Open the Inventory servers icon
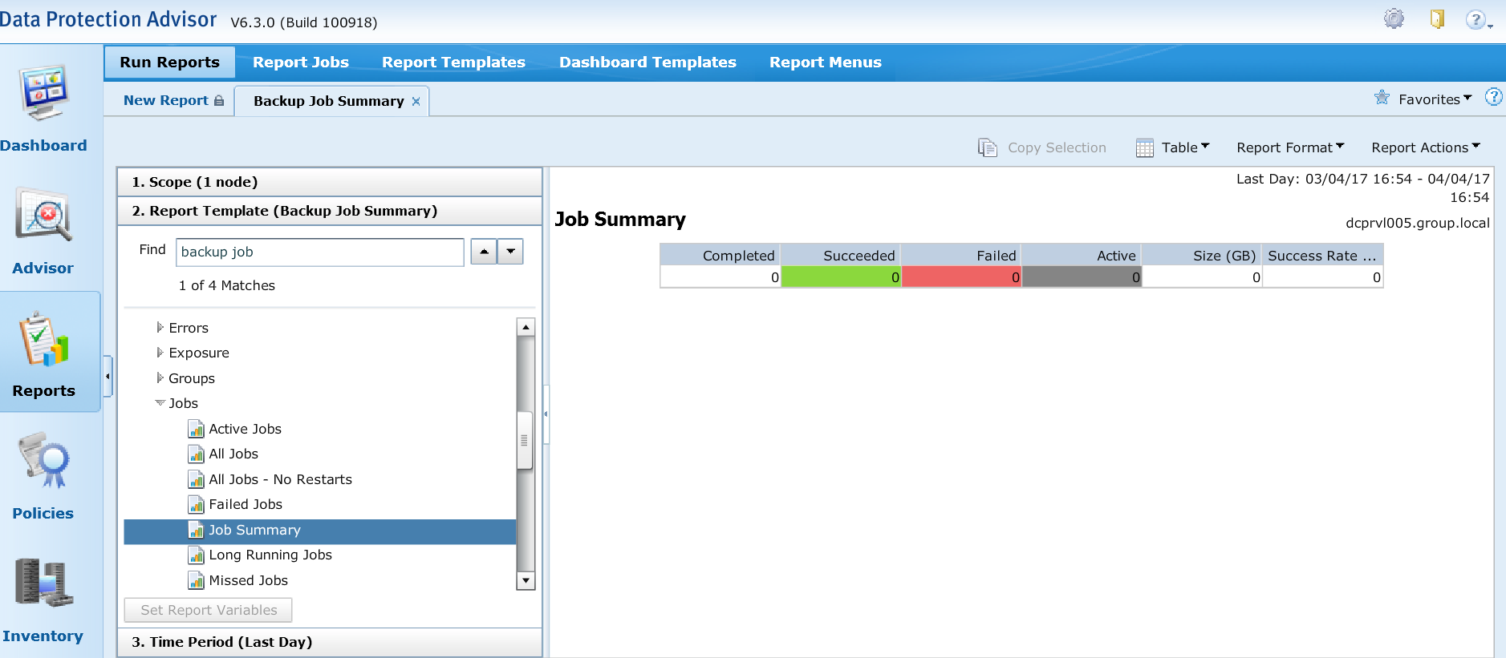The image size is (1506, 658). click(43, 583)
